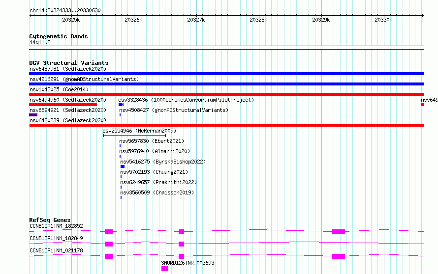Click the thin blue span under esv2554946
The width and height of the screenshot is (438, 274).
134,136
